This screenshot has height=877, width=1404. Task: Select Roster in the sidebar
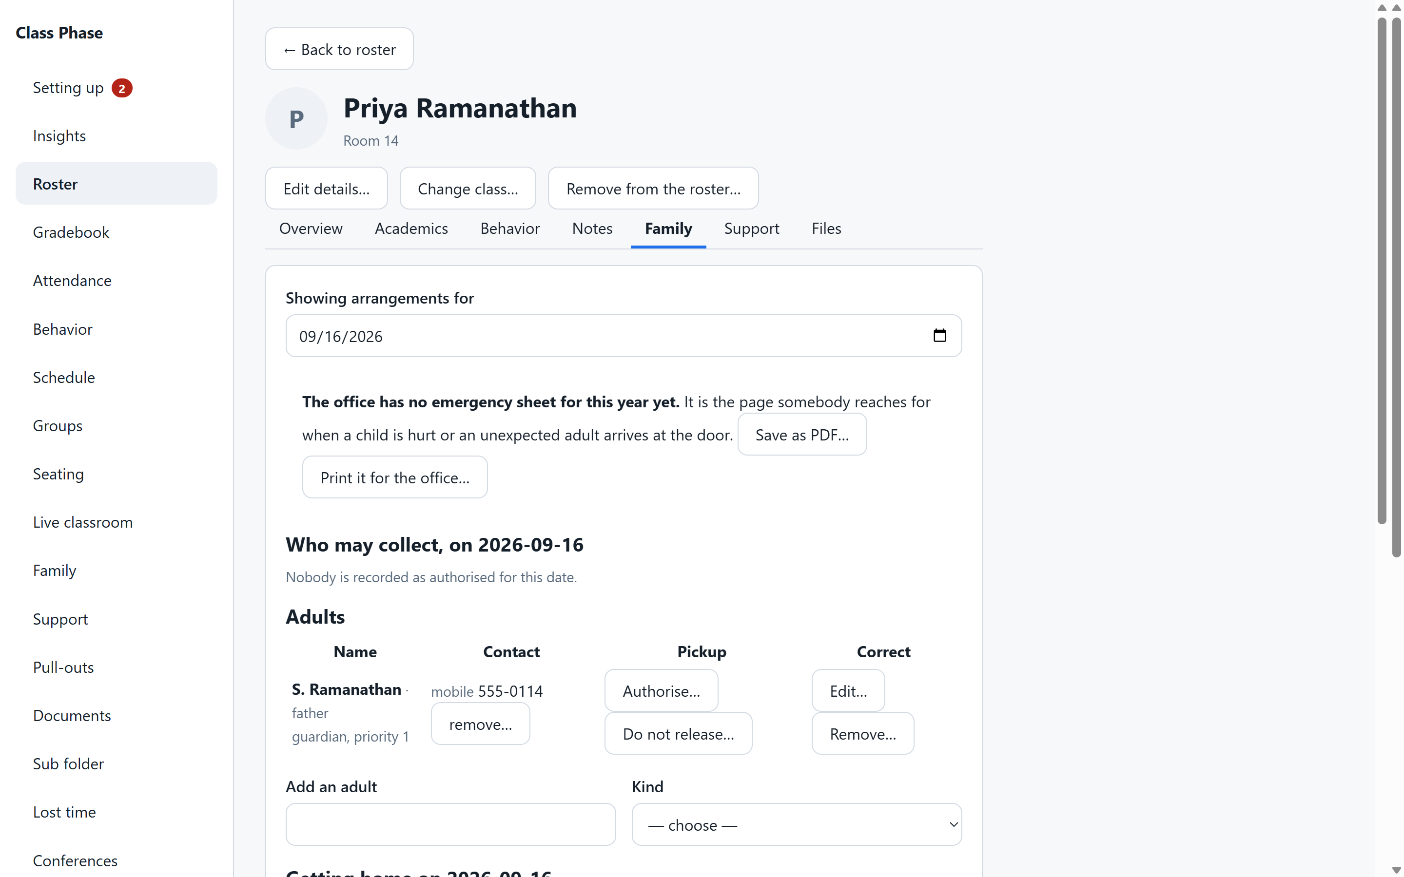click(116, 184)
